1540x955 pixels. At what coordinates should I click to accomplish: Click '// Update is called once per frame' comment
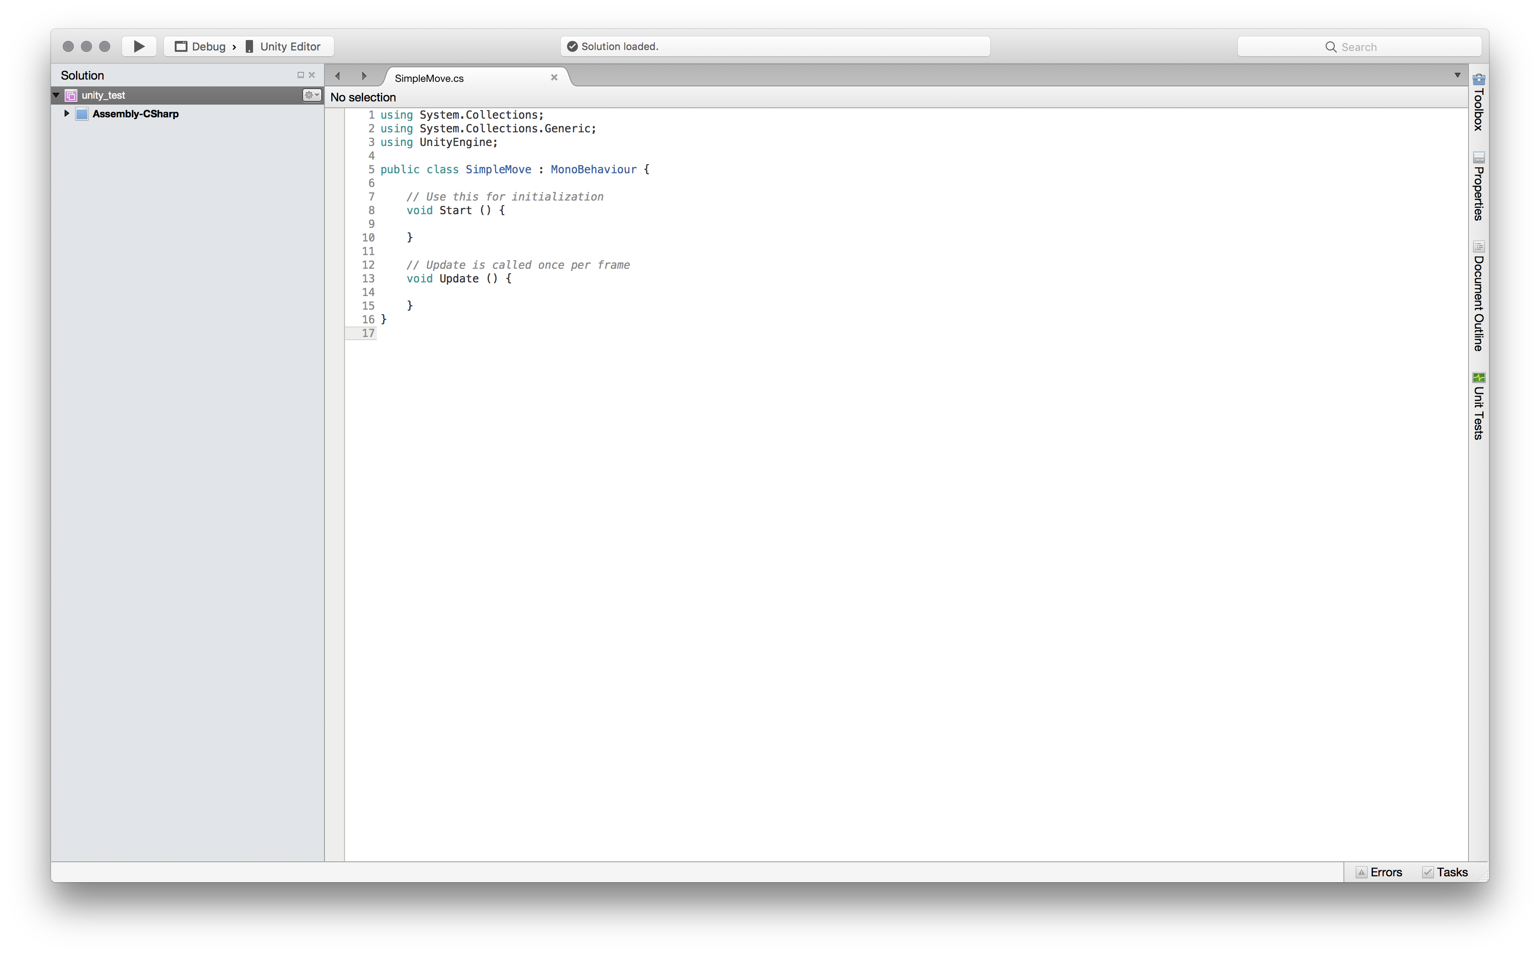(x=517, y=265)
